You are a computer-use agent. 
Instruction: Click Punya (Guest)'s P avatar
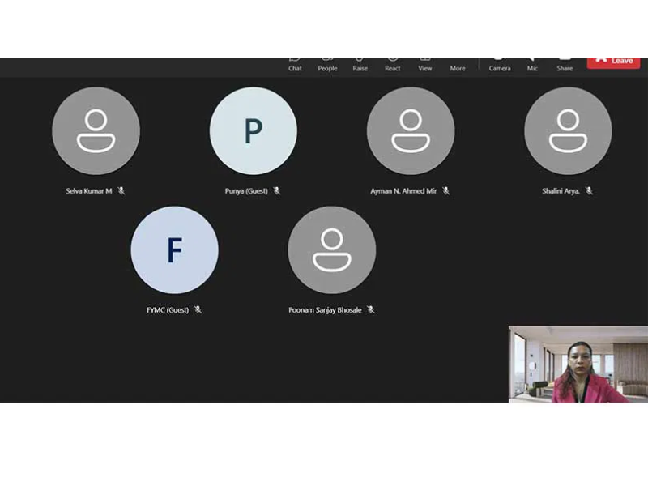(x=254, y=130)
